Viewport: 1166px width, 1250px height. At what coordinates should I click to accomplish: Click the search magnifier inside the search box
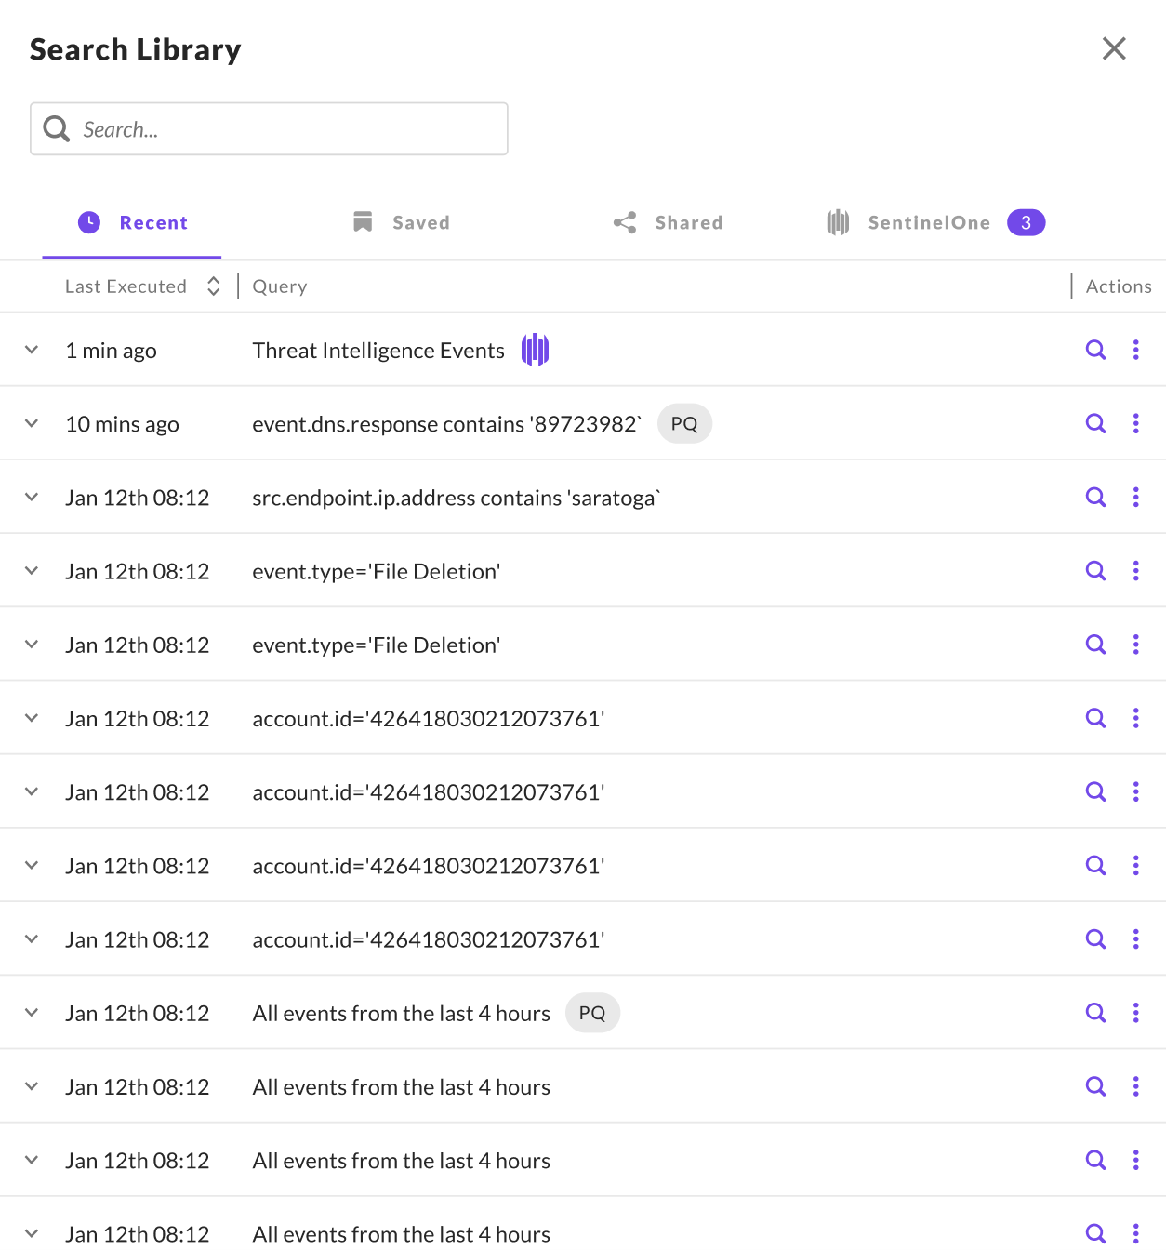pos(57,129)
